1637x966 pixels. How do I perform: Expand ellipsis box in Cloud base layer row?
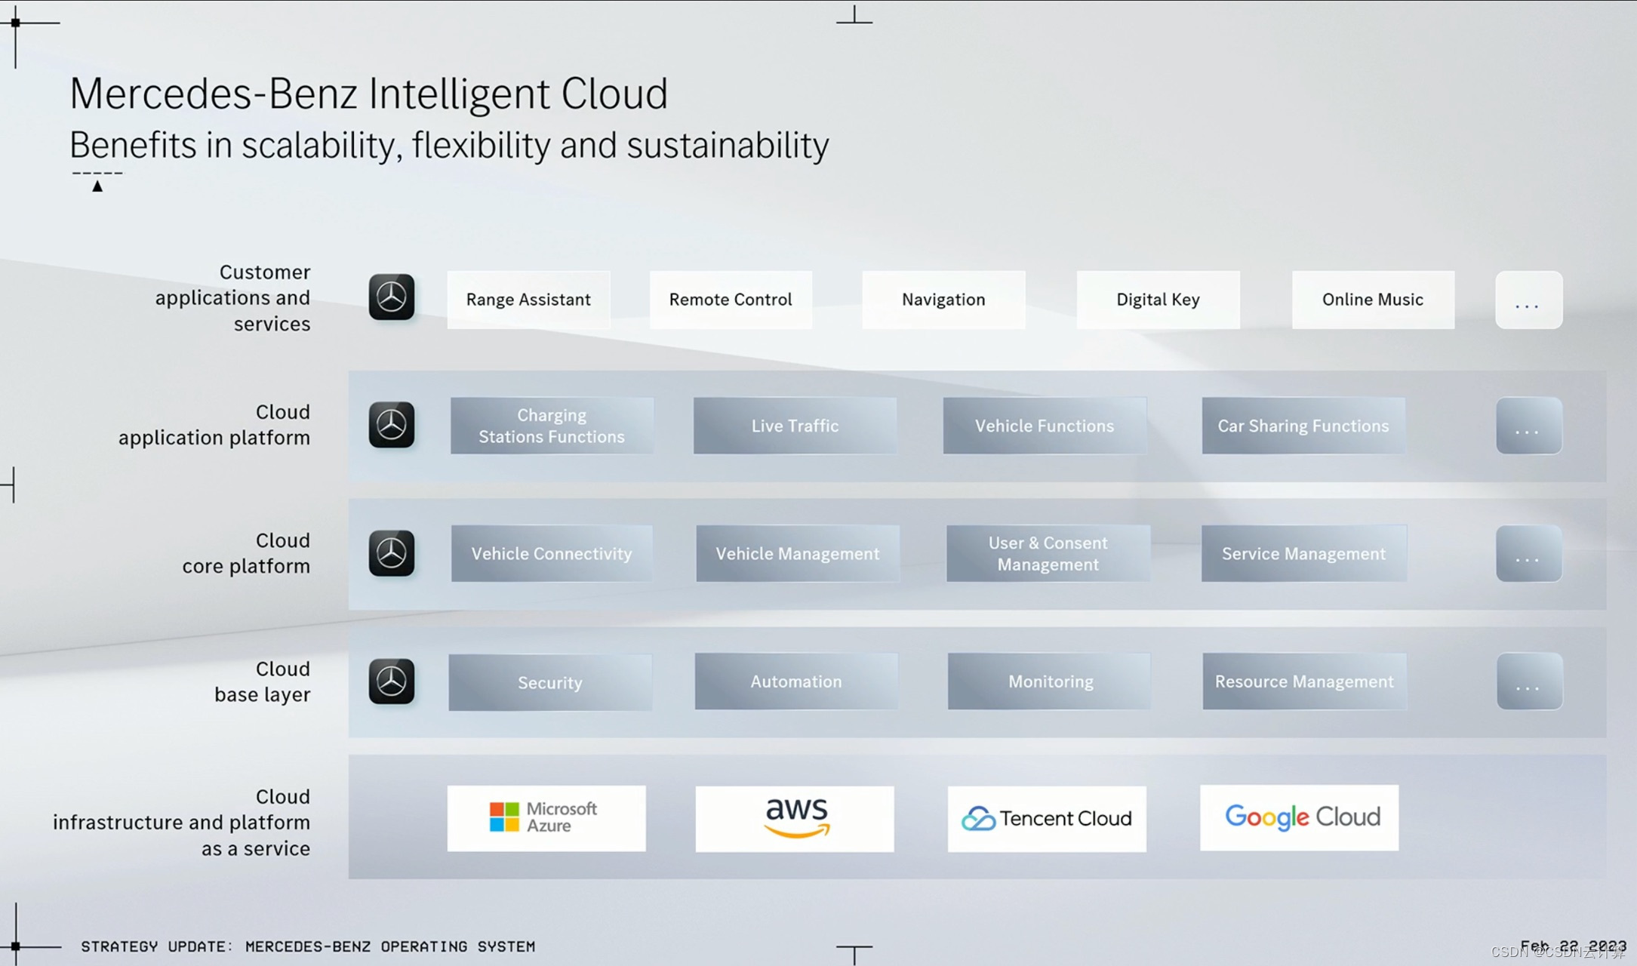[1529, 681]
